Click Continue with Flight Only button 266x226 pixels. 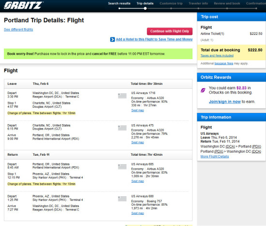click(x=170, y=32)
